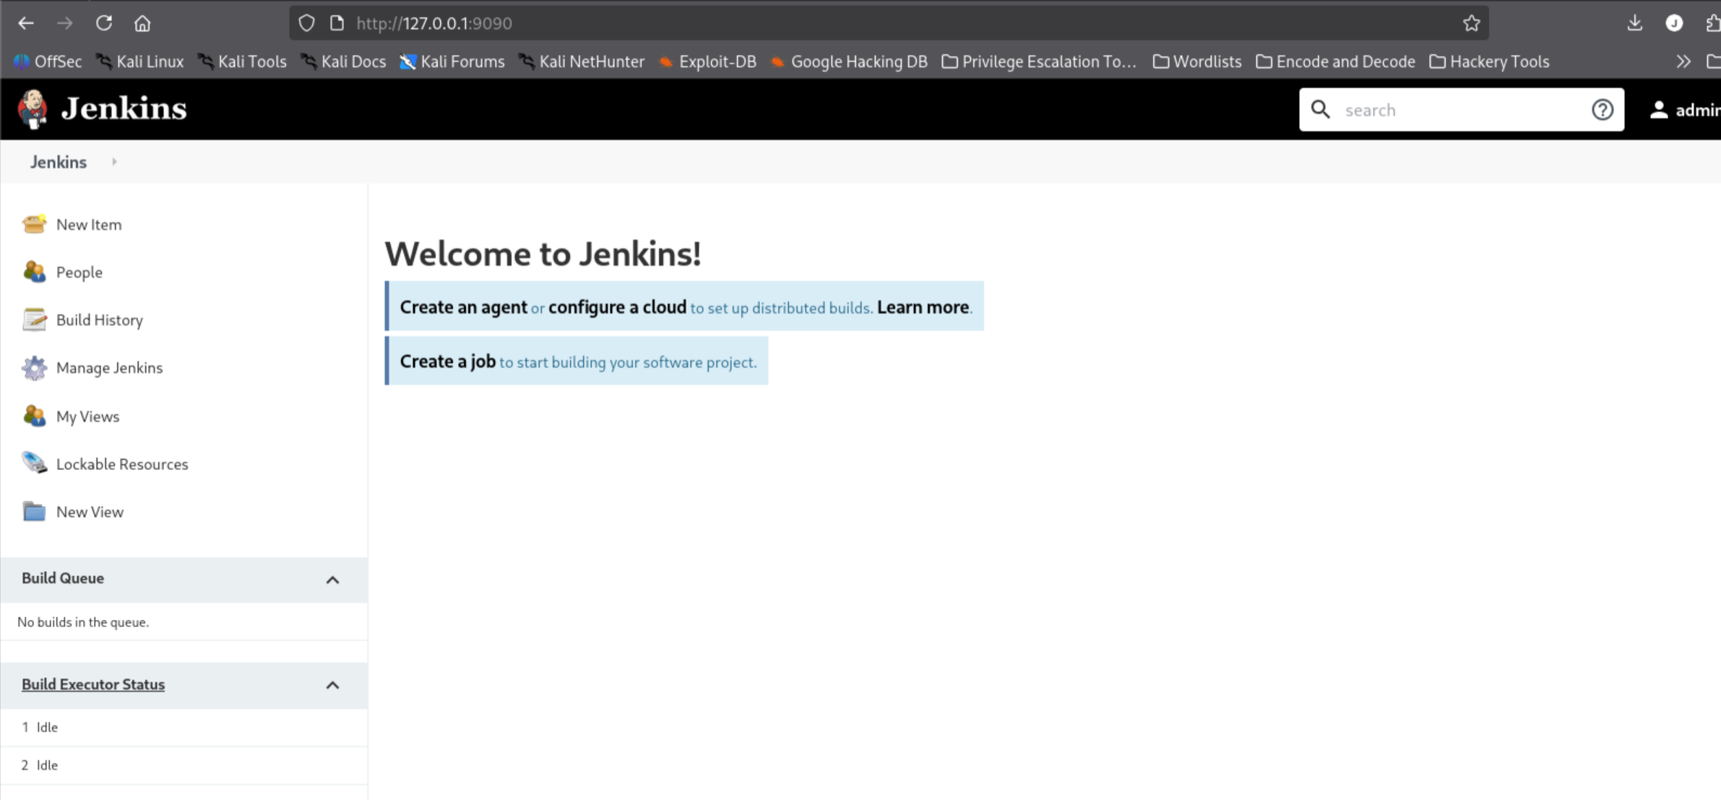Viewport: 1721px width, 800px height.
Task: Click the Build Queue heading text
Action: click(x=63, y=578)
